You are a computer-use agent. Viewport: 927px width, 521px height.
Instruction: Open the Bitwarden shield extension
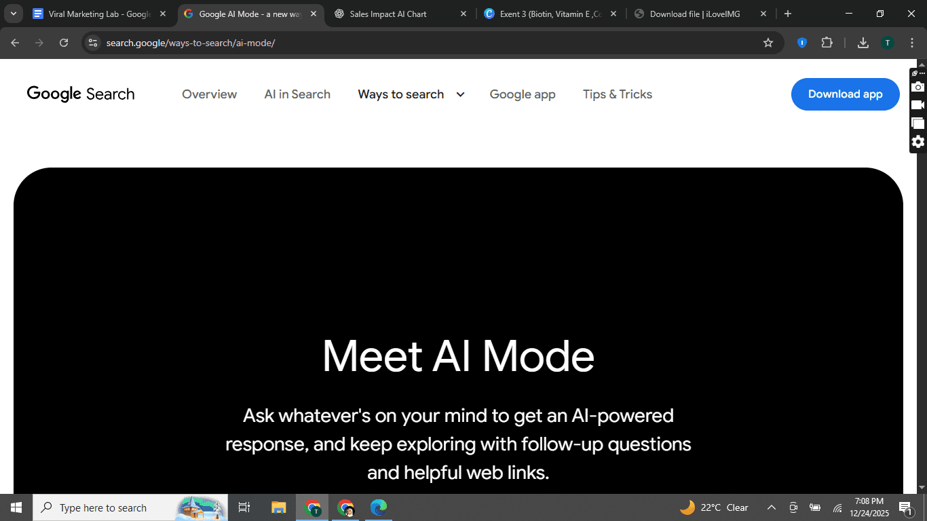point(802,43)
